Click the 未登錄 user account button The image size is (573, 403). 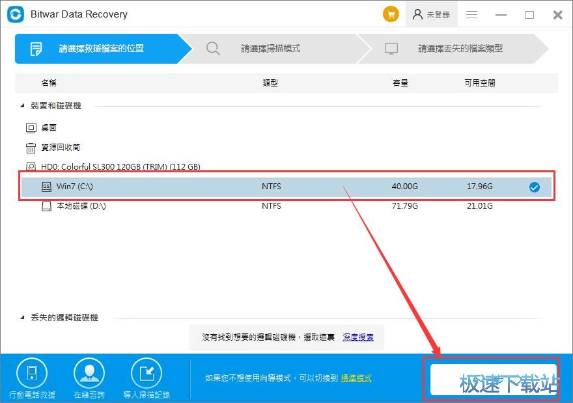tap(431, 14)
